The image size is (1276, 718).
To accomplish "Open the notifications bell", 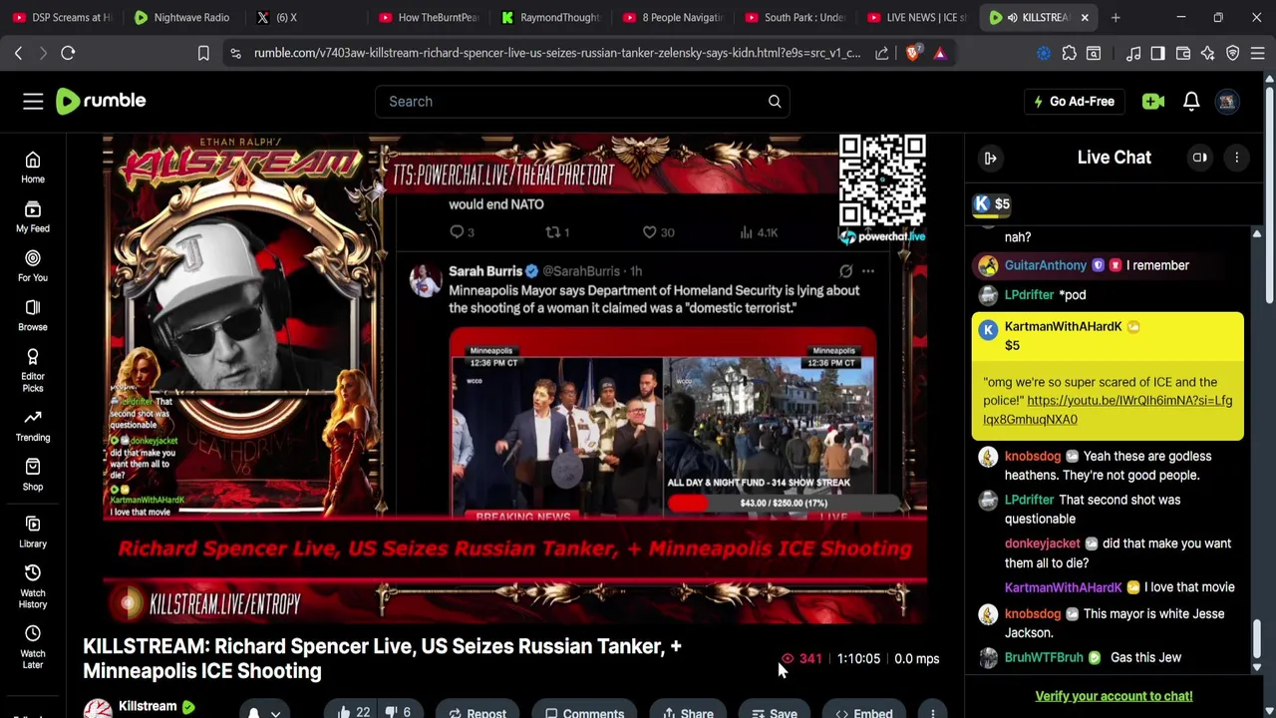I will click(x=1191, y=101).
